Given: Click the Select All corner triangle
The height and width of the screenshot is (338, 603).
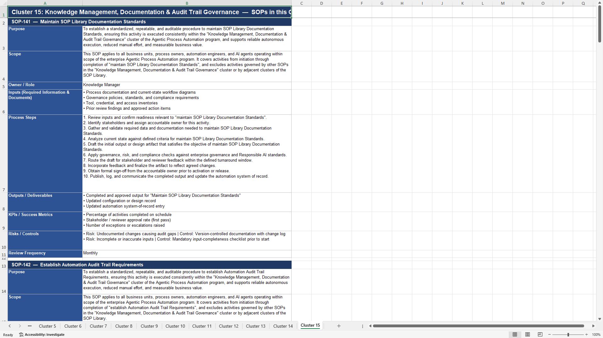Looking at the screenshot, I should tap(4, 3).
